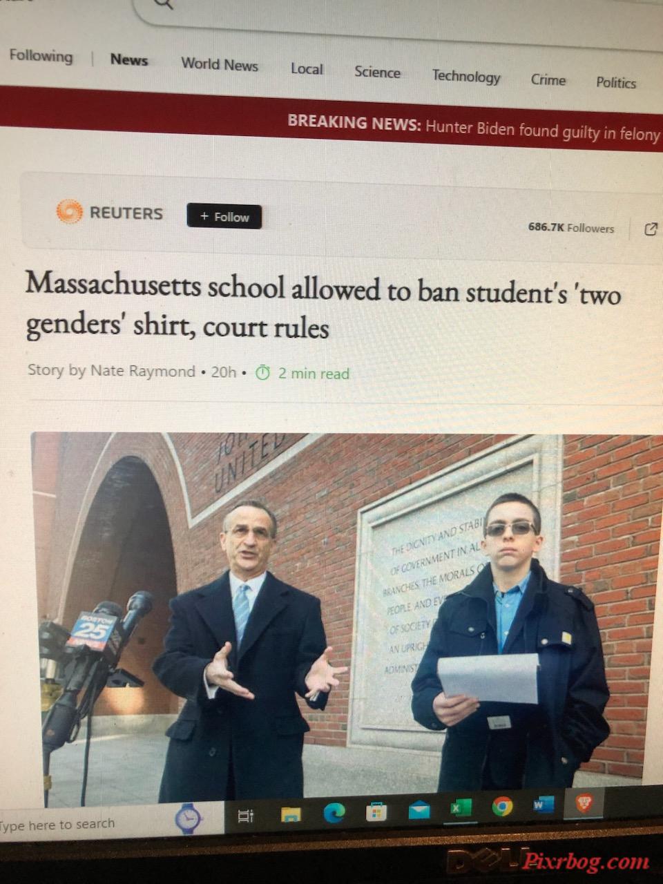Open Microsoft Edge from taskbar
This screenshot has width=663, height=884.
tap(334, 814)
